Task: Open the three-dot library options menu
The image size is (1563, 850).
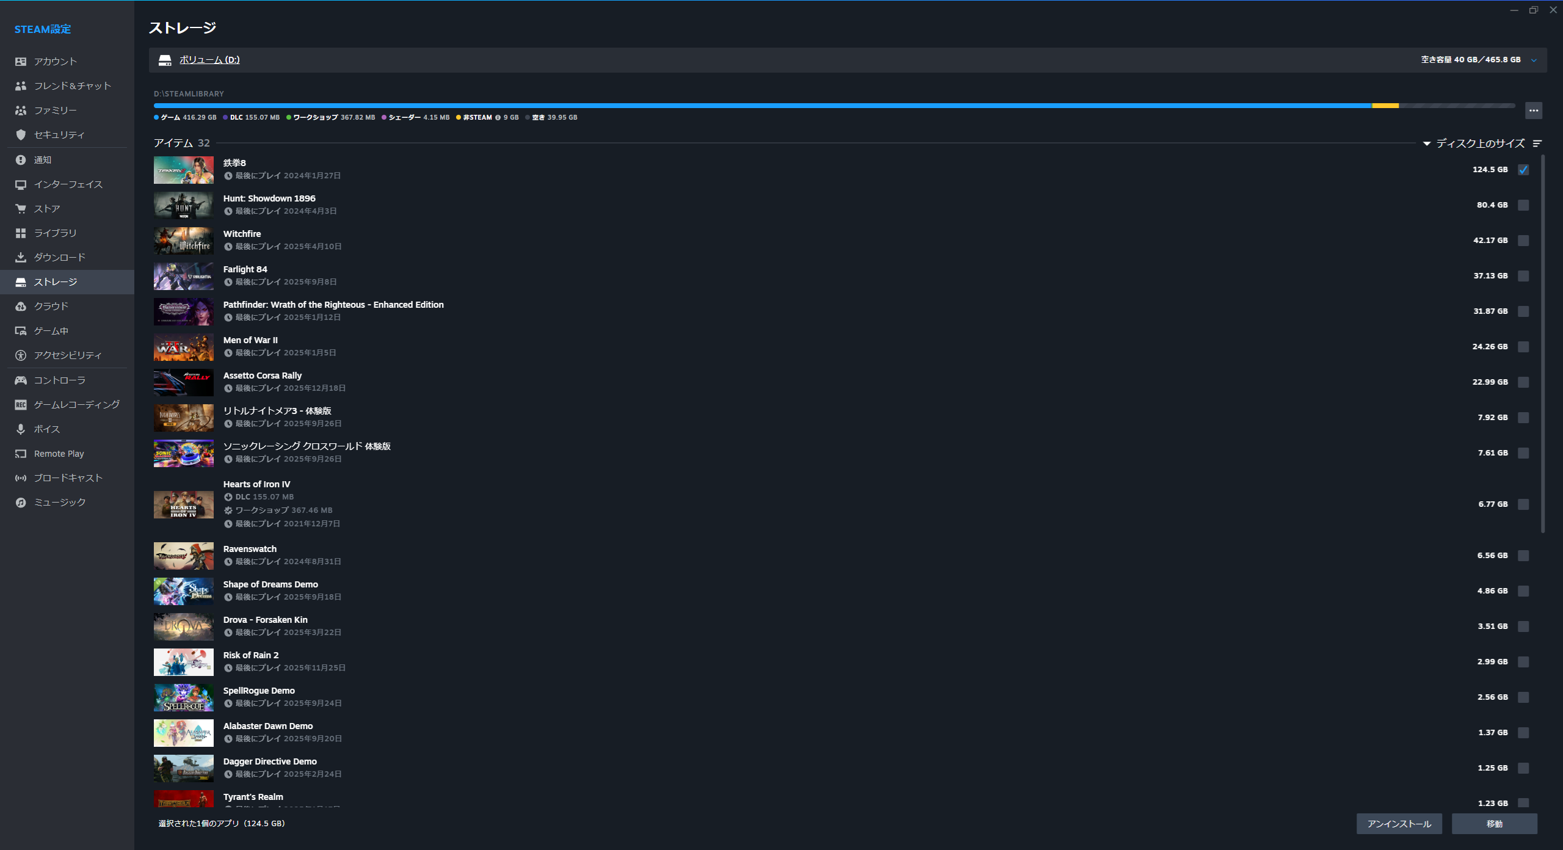Action: tap(1533, 111)
